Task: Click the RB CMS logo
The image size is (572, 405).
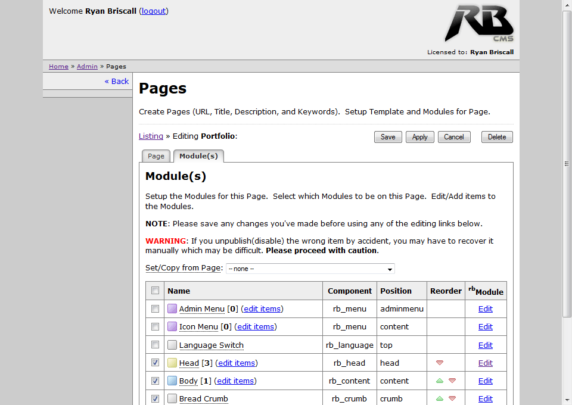Action: (478, 24)
